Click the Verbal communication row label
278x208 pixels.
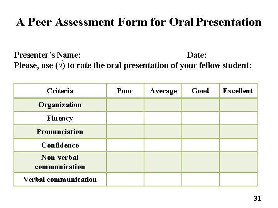[60, 179]
